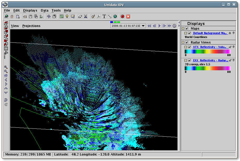
Task: Zoom in using the magnifier plus icon
Action: [6, 67]
